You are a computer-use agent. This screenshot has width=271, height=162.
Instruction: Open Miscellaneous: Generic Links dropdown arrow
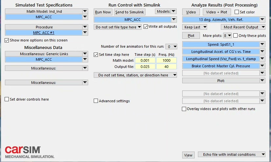pos(85,54)
